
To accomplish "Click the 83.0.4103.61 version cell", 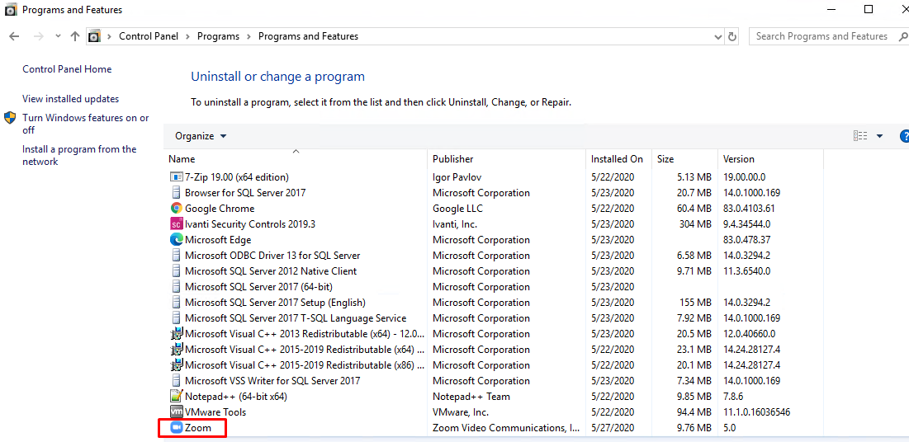I will point(749,208).
